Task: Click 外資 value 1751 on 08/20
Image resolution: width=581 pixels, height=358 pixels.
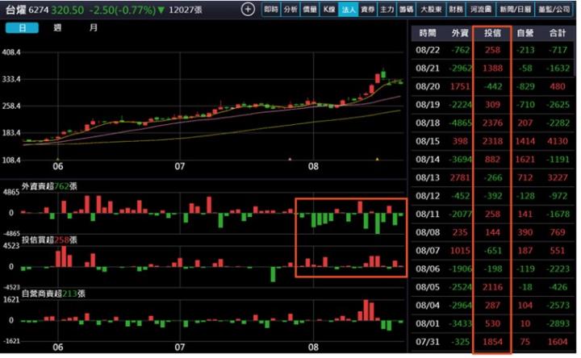Action: (x=460, y=86)
